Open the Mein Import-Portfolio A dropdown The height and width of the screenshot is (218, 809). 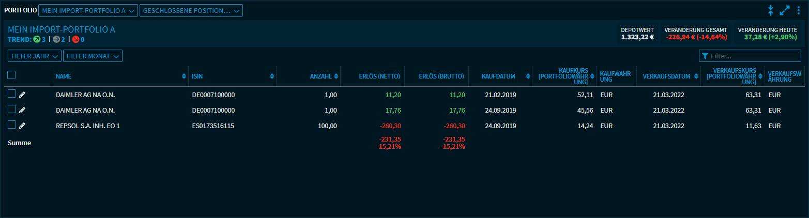(x=88, y=10)
